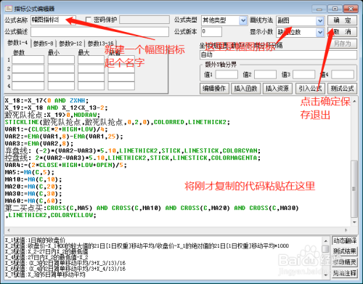Click the 坐标线位置 field showing 自动

coord(278,55)
